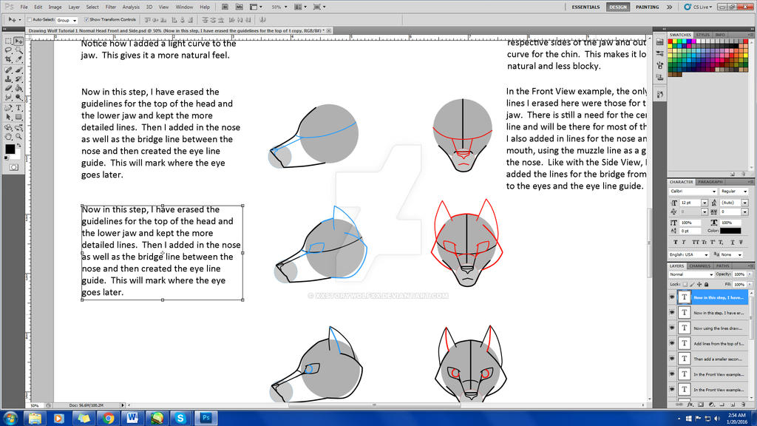This screenshot has height=426, width=757.
Task: Select the Brush tool
Action: click(18, 70)
